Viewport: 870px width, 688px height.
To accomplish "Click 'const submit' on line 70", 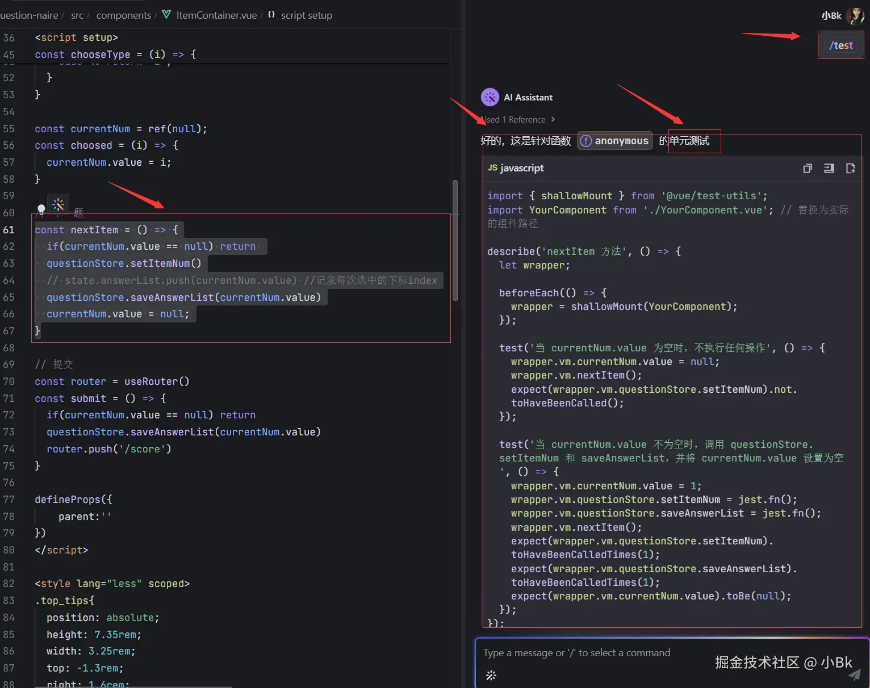I will pyautogui.click(x=70, y=398).
